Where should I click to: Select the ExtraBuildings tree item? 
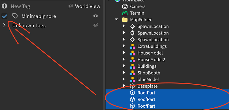pyautogui.click(x=152, y=46)
